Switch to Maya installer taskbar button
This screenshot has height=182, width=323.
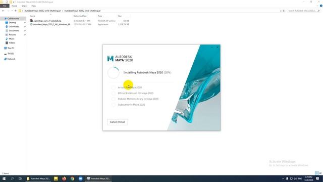[x=98, y=178]
